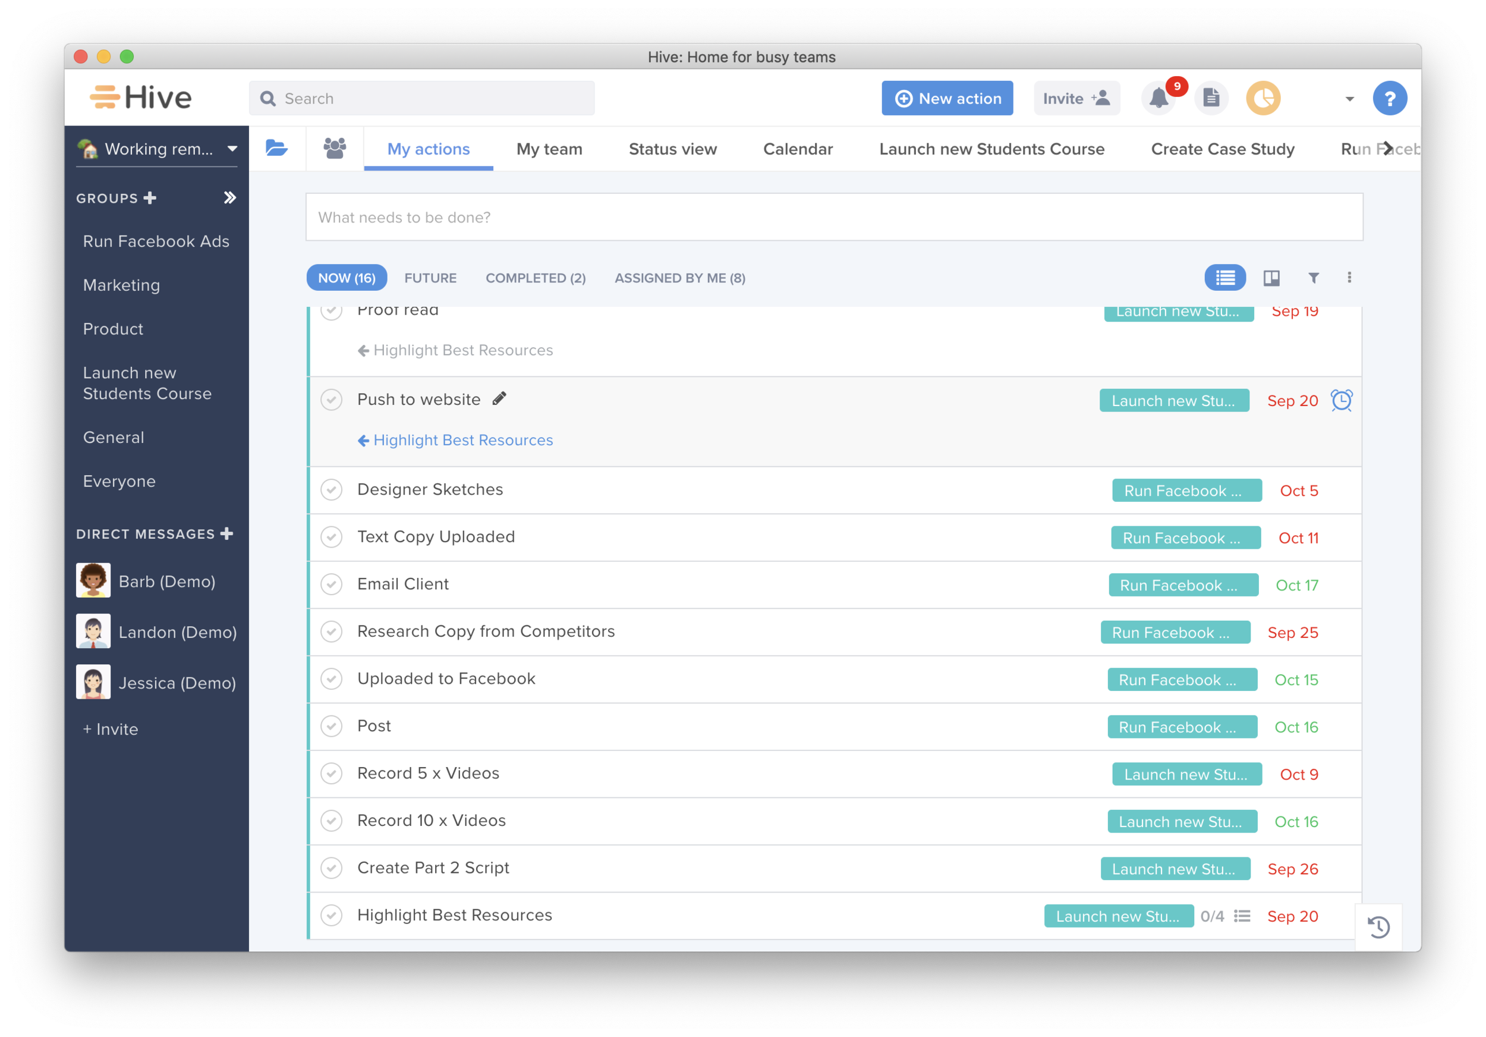
Task: Check off the Email Client action
Action: [331, 584]
